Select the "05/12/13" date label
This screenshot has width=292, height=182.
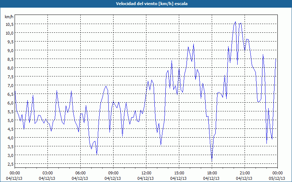click(277, 178)
